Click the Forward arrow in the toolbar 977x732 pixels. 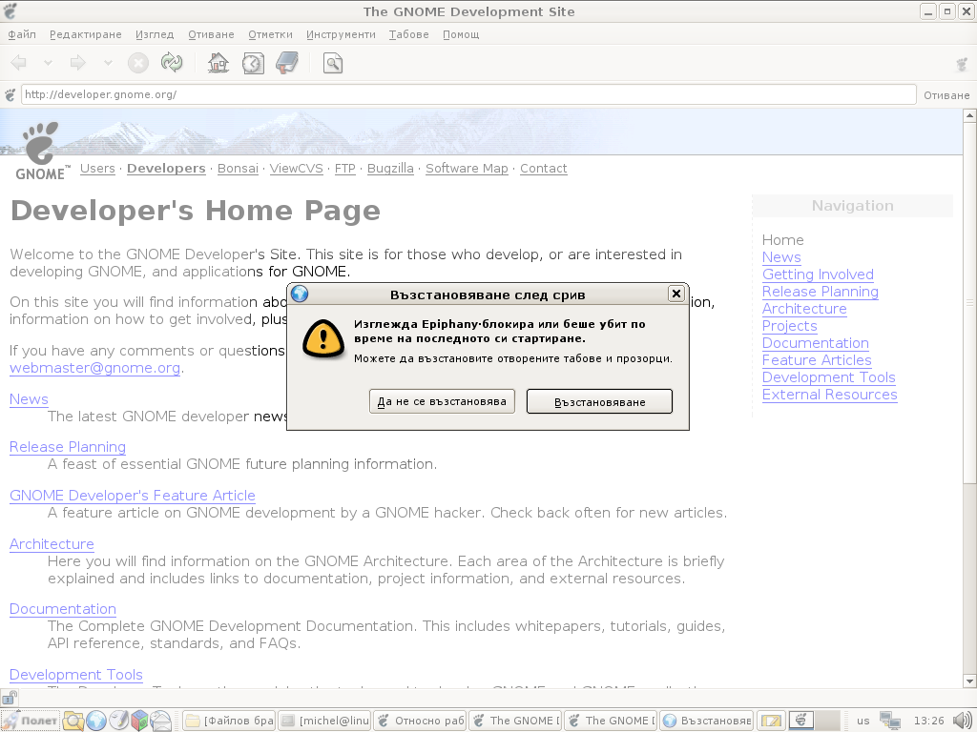point(78,63)
